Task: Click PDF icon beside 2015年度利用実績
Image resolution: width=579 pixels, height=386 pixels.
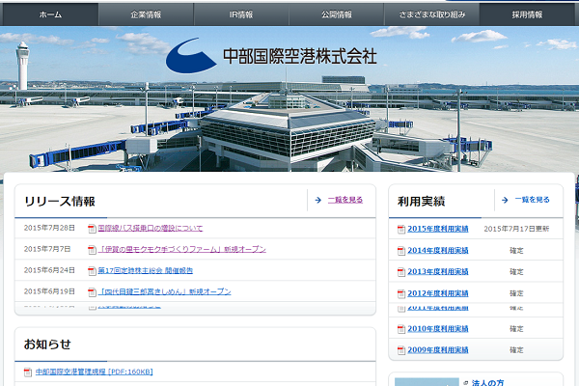Action: [x=401, y=230]
